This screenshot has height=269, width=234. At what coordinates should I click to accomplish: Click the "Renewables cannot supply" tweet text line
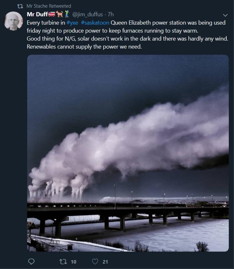click(84, 47)
